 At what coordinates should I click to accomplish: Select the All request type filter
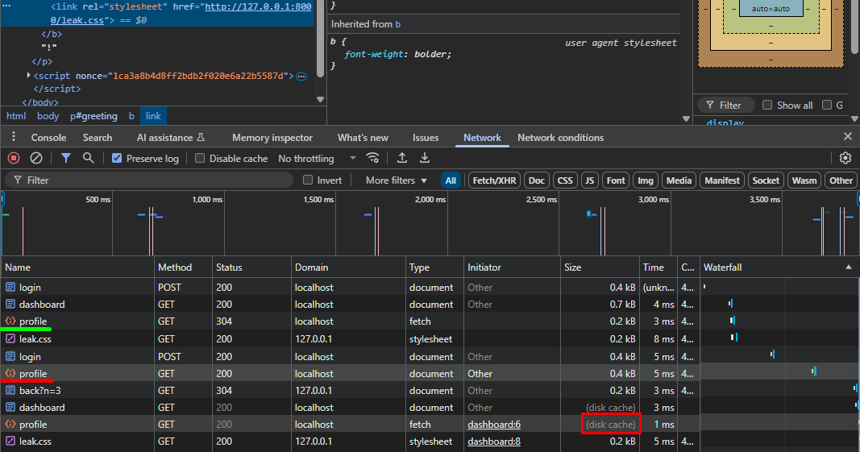451,180
